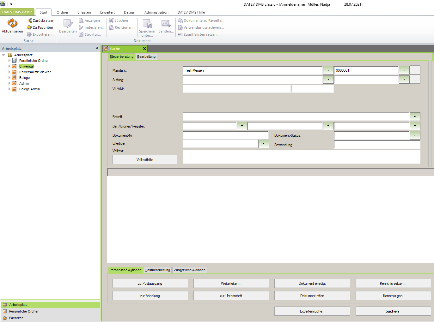This screenshot has width=434, height=322.
Task: Switch to the Administration ribbon tab
Action: tap(156, 12)
